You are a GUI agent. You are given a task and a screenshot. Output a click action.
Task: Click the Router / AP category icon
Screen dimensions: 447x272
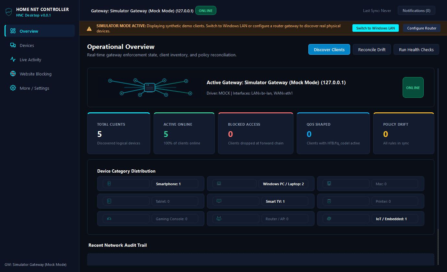point(219,219)
